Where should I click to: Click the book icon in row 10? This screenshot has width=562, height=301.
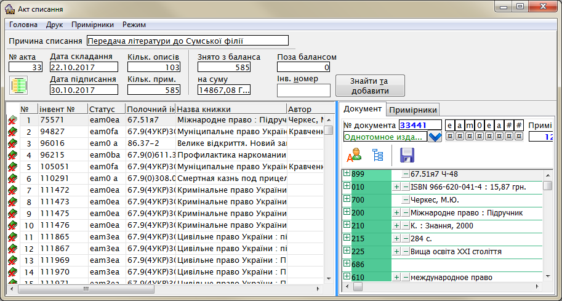(12, 225)
